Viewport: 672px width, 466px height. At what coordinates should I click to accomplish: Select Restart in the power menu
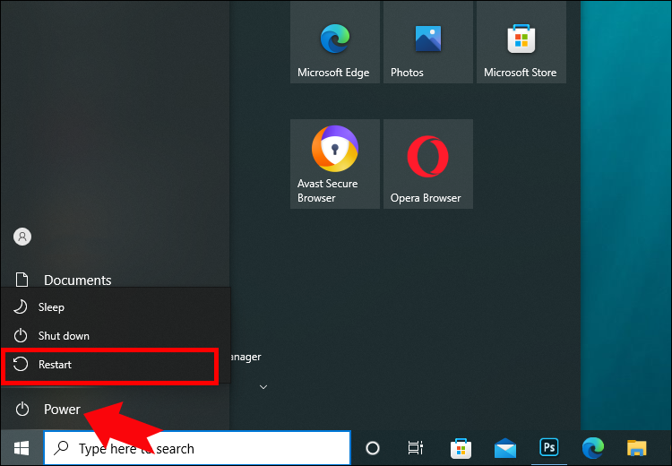[x=109, y=365]
